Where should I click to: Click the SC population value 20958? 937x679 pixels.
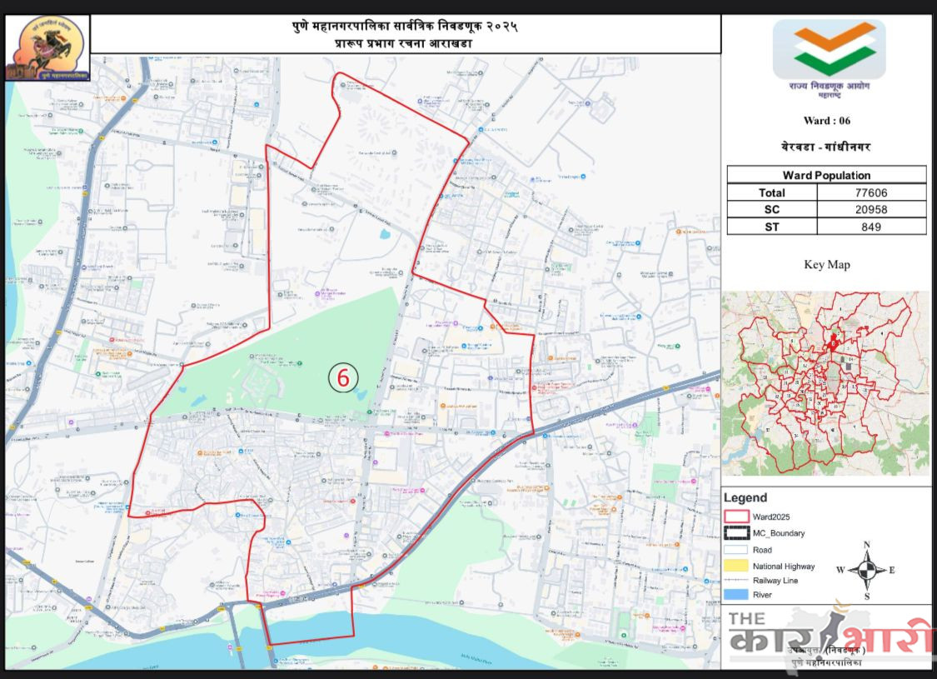pos(870,209)
